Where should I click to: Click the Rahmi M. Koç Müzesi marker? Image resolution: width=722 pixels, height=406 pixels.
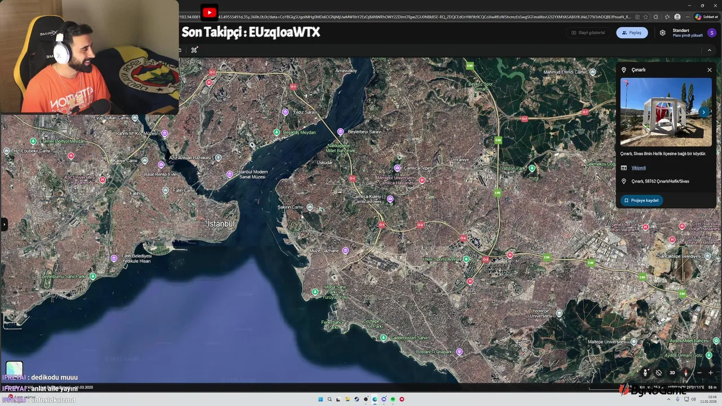click(165, 134)
